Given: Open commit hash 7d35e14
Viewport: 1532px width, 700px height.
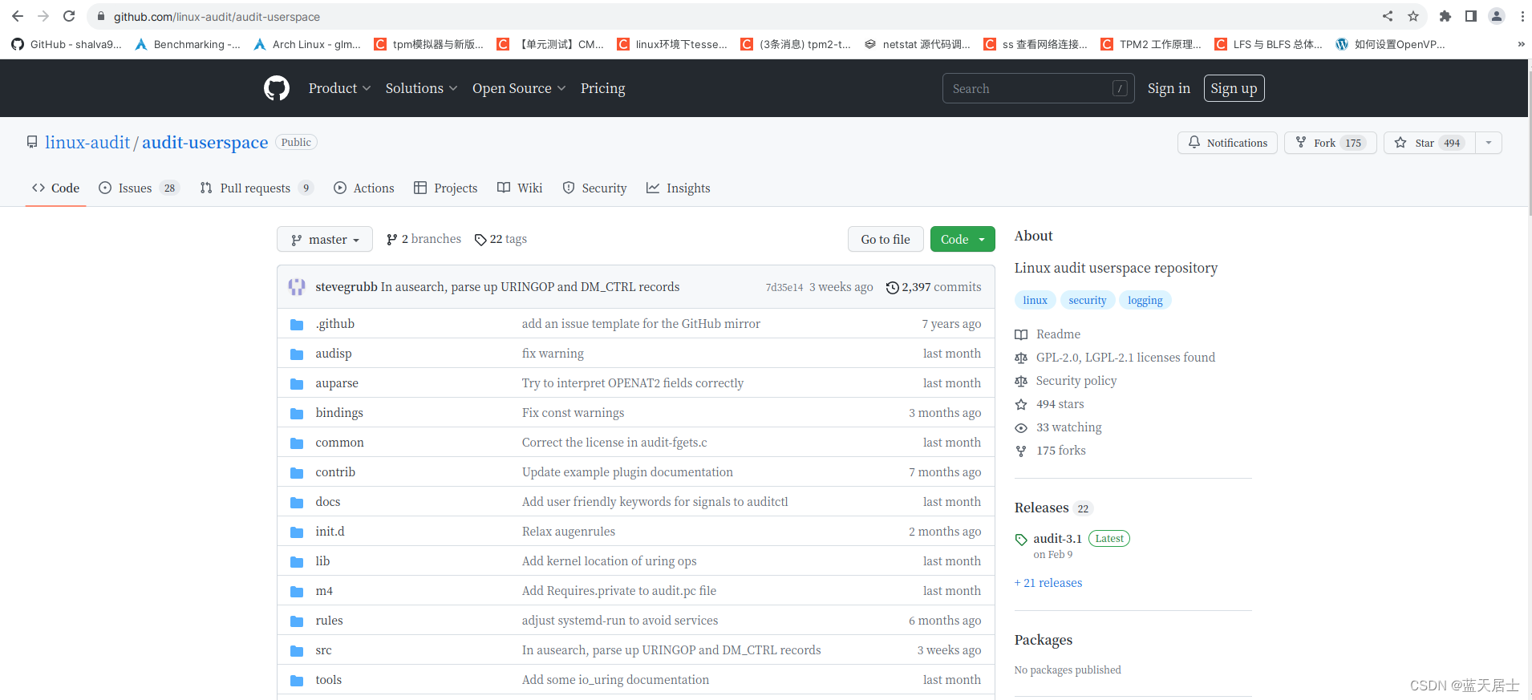Looking at the screenshot, I should click(x=784, y=287).
